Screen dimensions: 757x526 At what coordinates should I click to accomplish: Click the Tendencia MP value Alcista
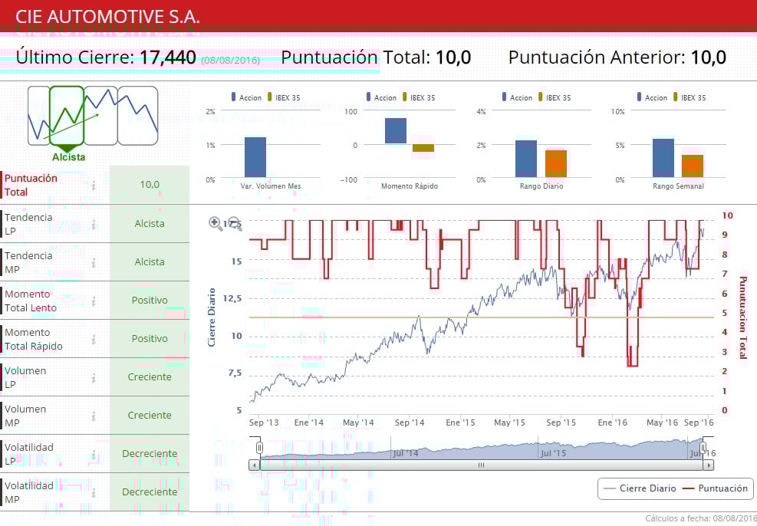pyautogui.click(x=150, y=261)
